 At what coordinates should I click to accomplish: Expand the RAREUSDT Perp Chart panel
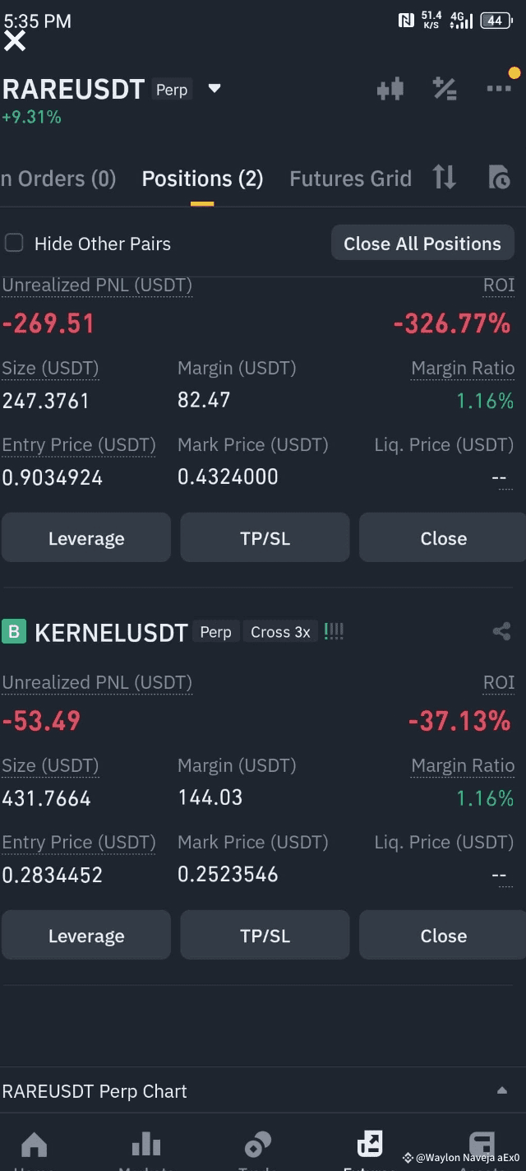(x=502, y=1091)
